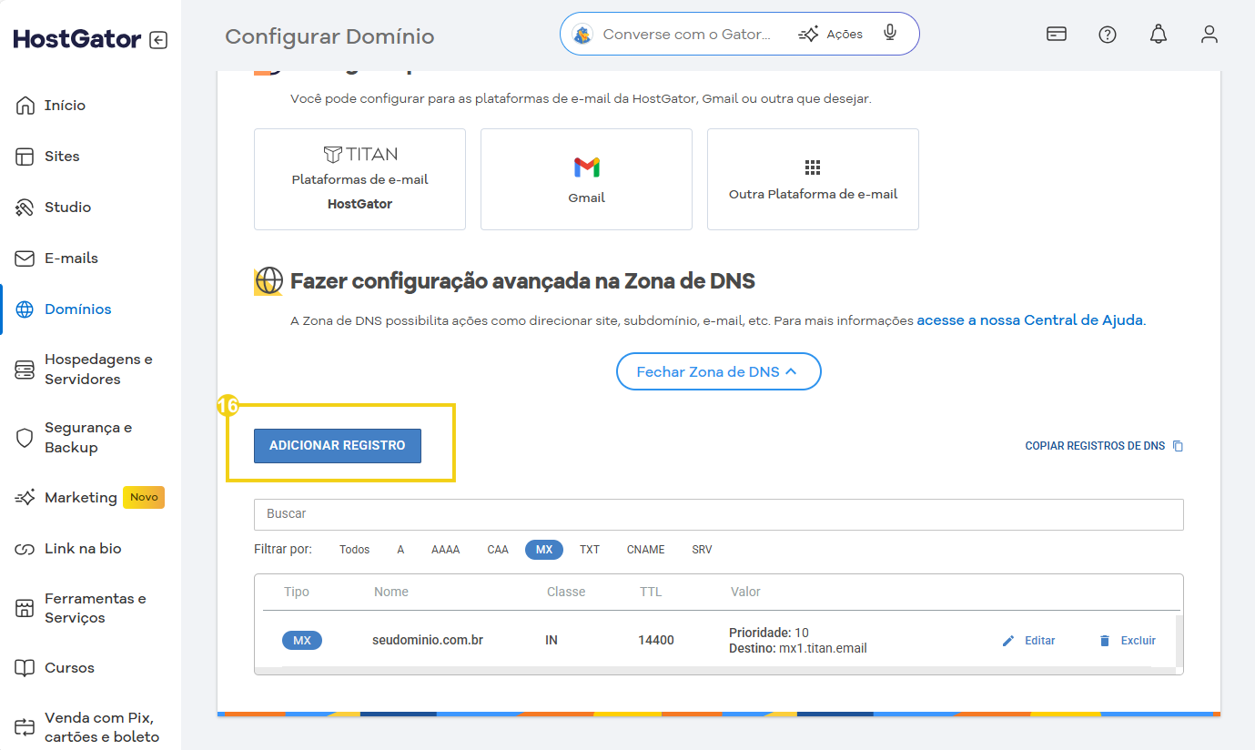Show all records with Todos filter
1255x750 pixels.
coord(355,550)
